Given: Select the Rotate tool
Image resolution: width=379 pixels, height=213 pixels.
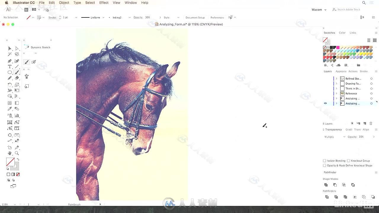Looking at the screenshot, I should (10, 85).
